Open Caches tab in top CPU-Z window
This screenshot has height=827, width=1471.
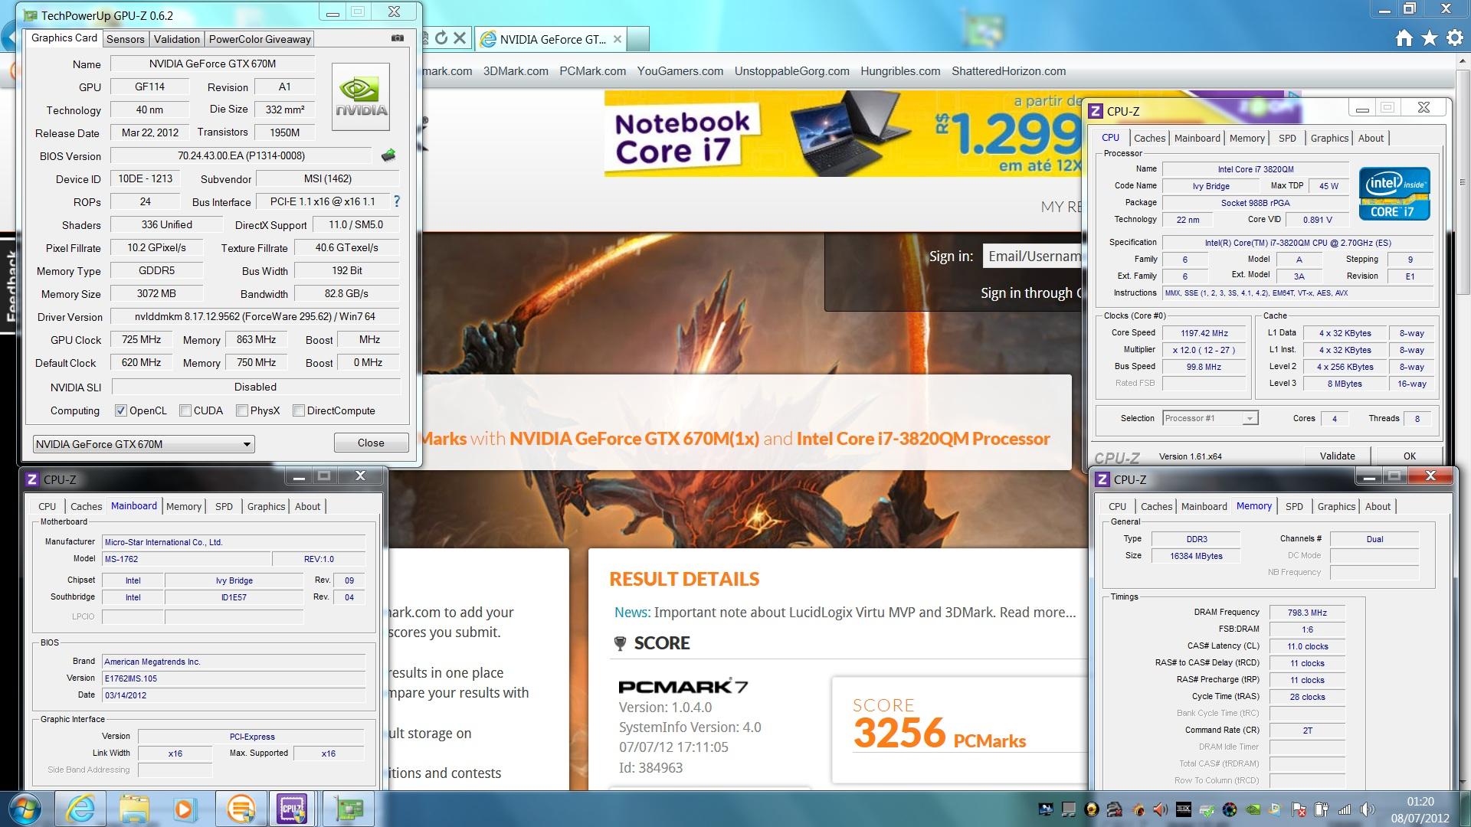(1149, 138)
